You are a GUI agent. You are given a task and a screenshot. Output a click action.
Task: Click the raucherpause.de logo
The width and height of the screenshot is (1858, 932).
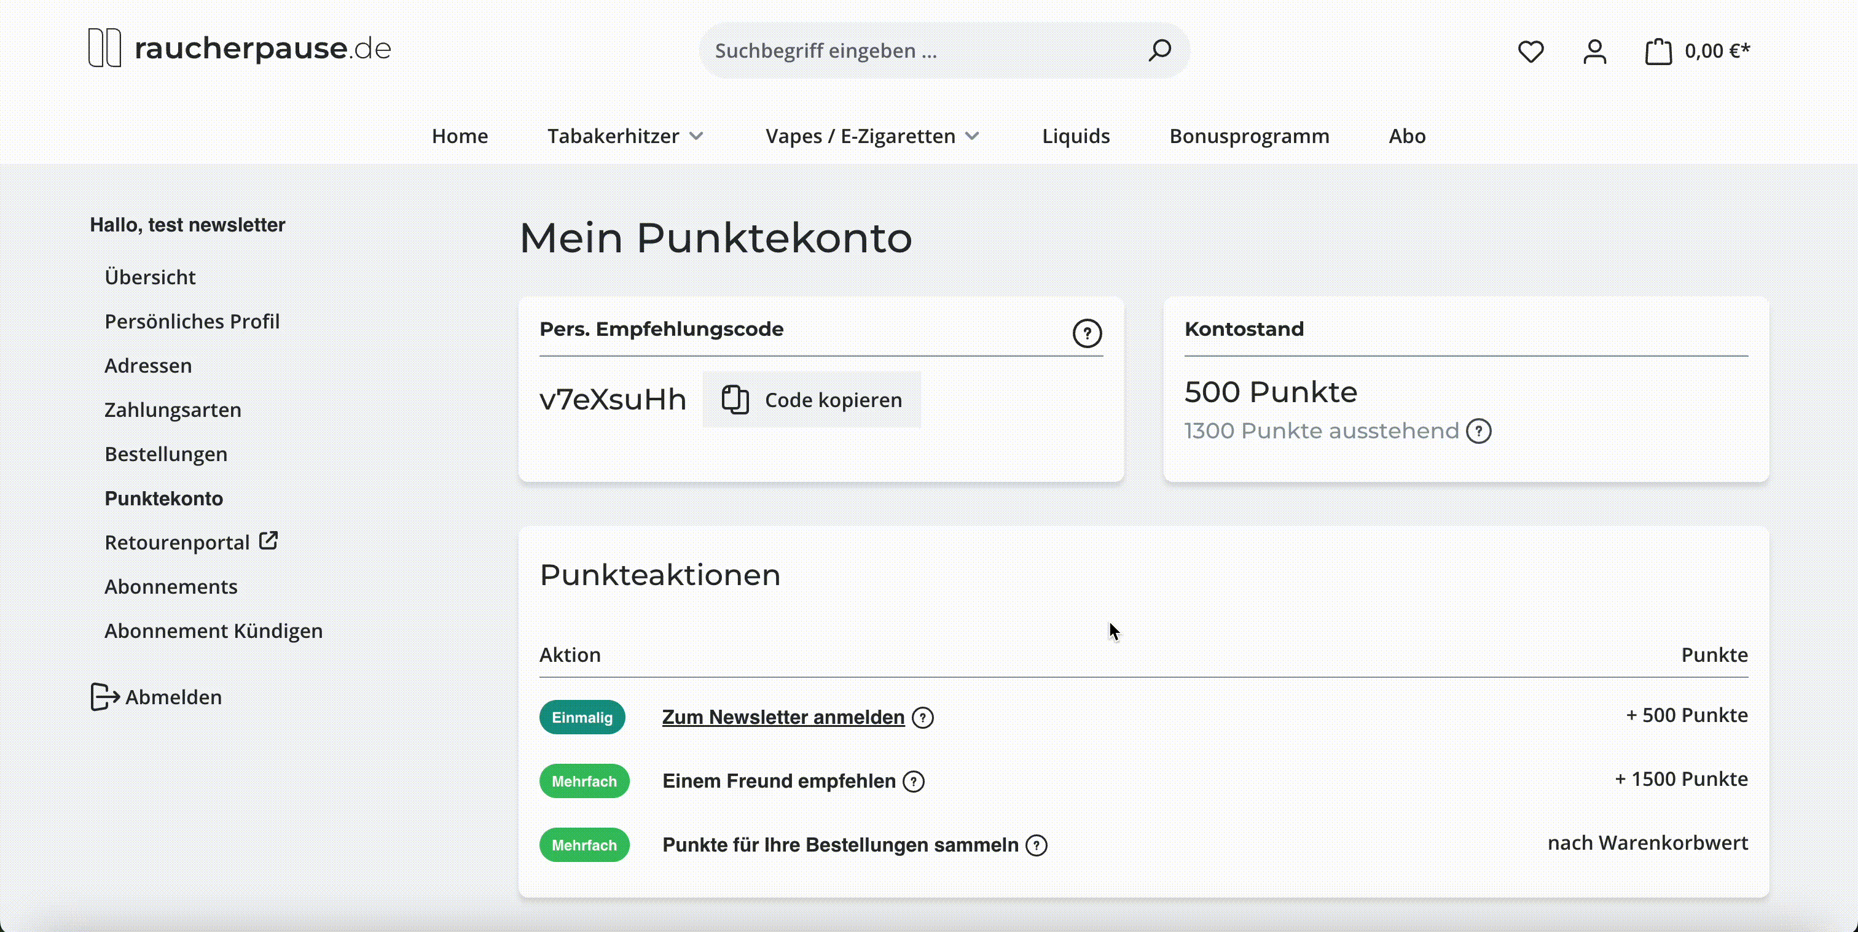pos(240,49)
